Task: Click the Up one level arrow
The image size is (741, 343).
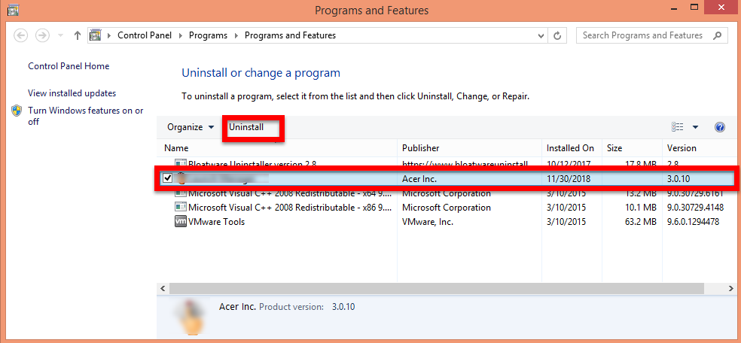Action: 78,35
